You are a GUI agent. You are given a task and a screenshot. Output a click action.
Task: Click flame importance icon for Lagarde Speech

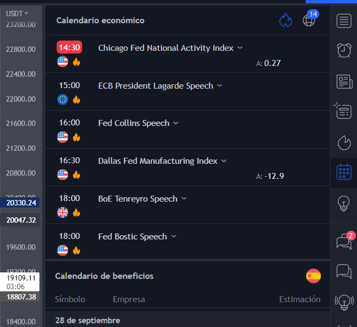click(77, 99)
